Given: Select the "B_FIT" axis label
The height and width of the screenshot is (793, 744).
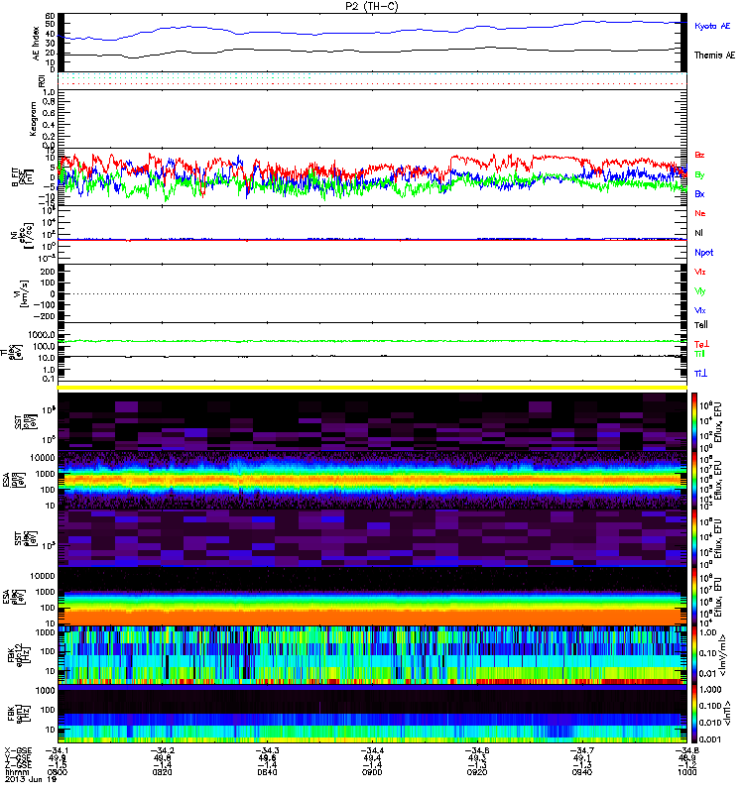Looking at the screenshot, I should click(15, 177).
